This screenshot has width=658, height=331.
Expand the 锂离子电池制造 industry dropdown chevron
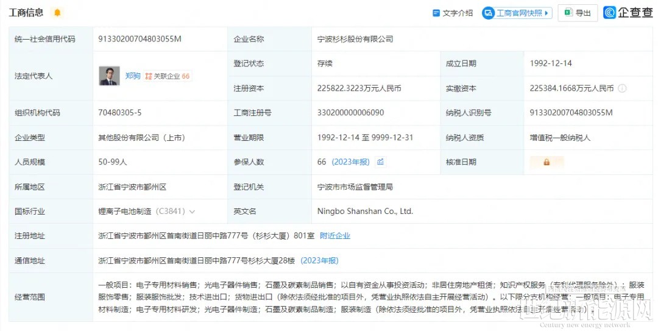tap(192, 212)
